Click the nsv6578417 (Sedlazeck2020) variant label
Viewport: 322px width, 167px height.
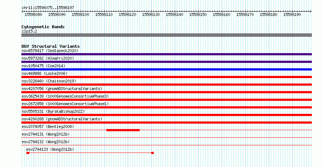50,51
